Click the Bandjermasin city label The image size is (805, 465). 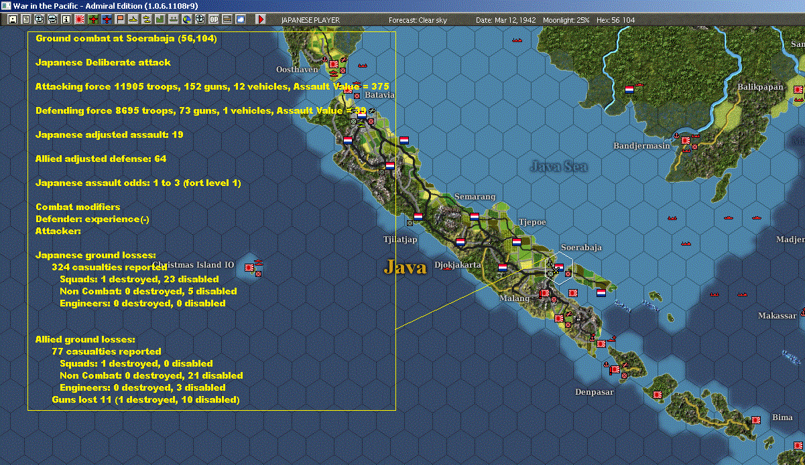(x=641, y=145)
